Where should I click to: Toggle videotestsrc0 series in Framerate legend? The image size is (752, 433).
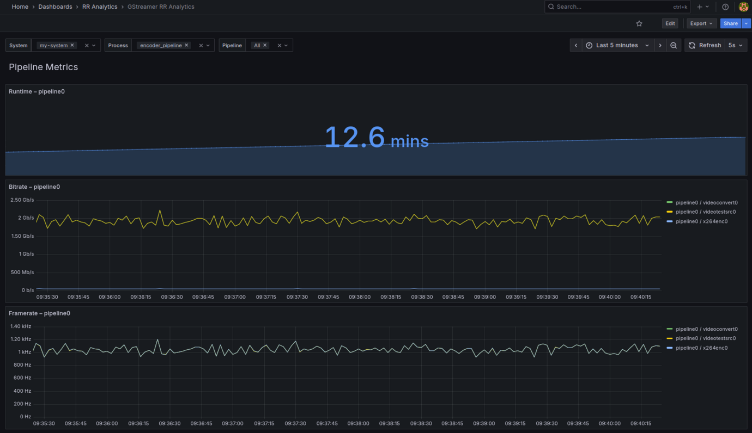coord(706,338)
